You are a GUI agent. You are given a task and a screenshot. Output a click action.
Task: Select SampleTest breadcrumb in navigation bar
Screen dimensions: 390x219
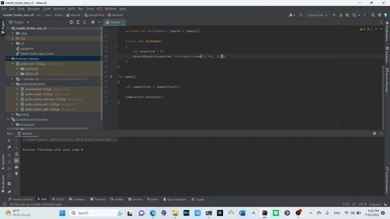(x=94, y=15)
